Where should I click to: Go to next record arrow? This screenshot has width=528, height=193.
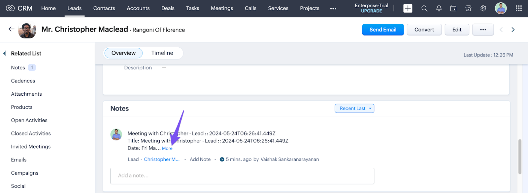[513, 30]
